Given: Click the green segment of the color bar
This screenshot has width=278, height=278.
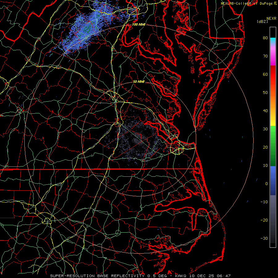Looking at the screenshot, I should click(273, 146).
